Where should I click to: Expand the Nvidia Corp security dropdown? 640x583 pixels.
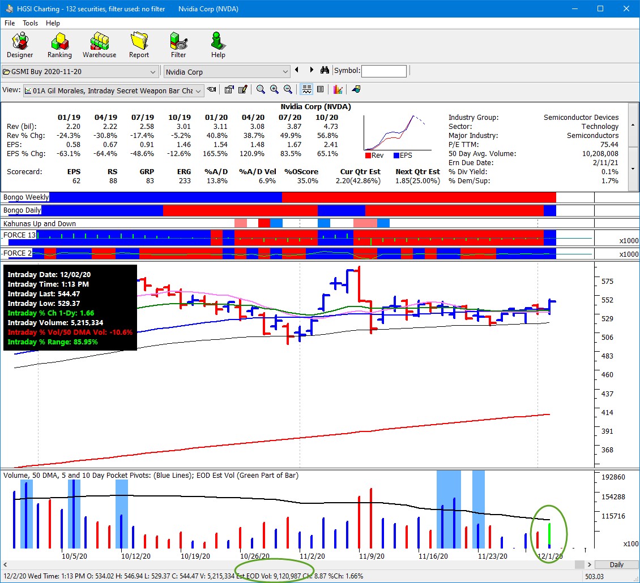click(x=285, y=72)
